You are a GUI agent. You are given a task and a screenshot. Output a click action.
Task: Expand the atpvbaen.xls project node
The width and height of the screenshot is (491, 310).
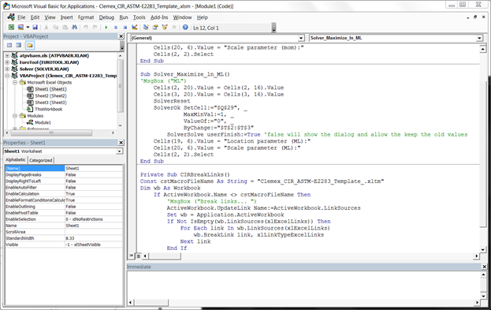click(x=7, y=55)
